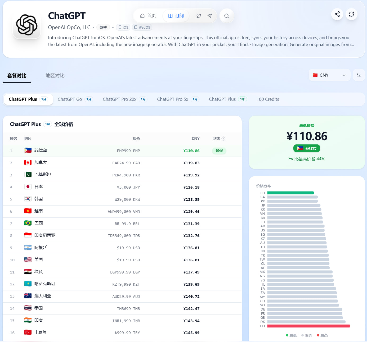Open search with the magnifier icon
The height and width of the screenshot is (342, 367).
pos(227,16)
